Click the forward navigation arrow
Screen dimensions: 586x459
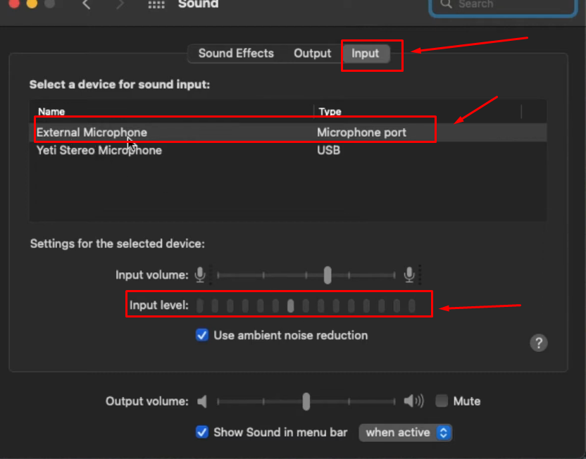pos(120,4)
